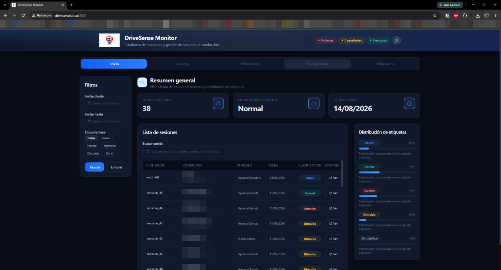The width and height of the screenshot is (501, 270).
Task: Click the Total de sesiones users icon
Action: [218, 103]
